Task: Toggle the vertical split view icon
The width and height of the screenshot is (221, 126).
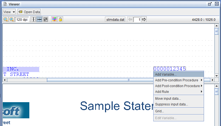Action: pyautogui.click(x=33, y=19)
